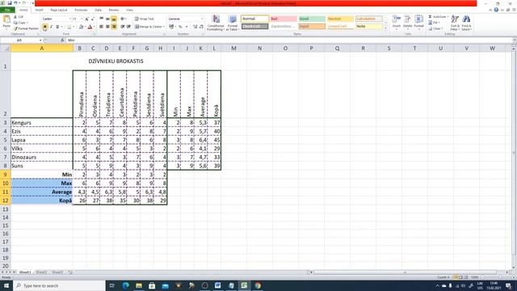This screenshot has height=291, width=517.
Task: Click the AutoSum sigma icon
Action: [431, 16]
